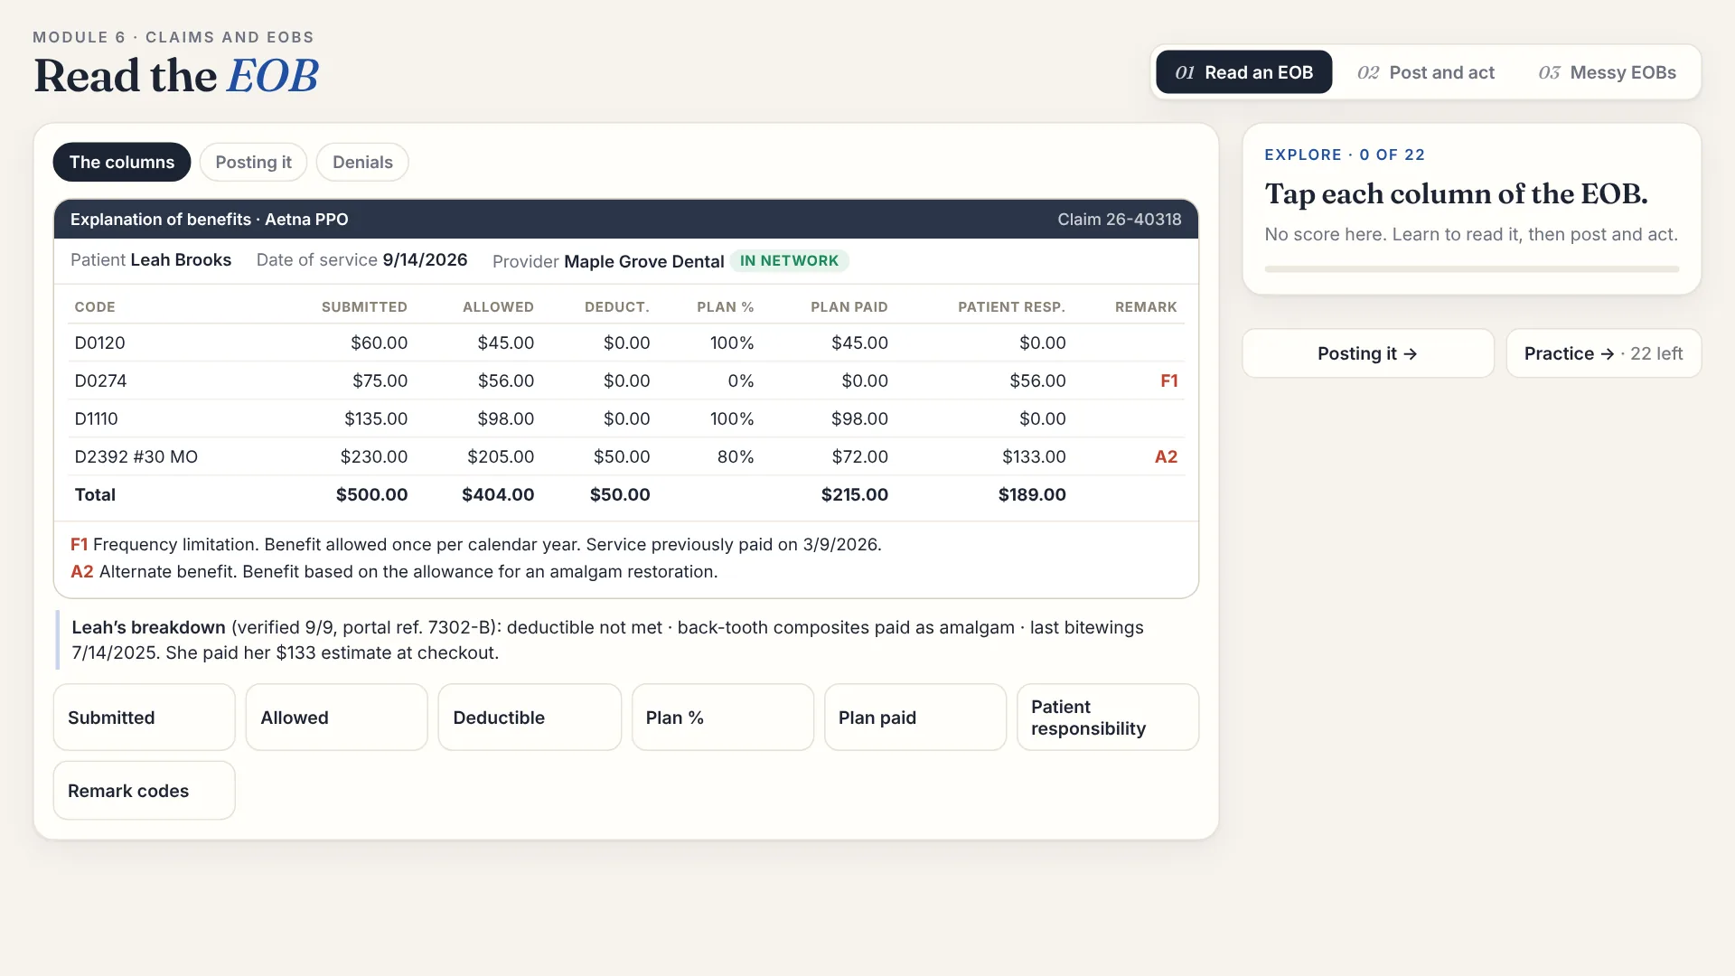Click procedure code D1110
Screen dimensions: 1735x976
click(x=96, y=419)
